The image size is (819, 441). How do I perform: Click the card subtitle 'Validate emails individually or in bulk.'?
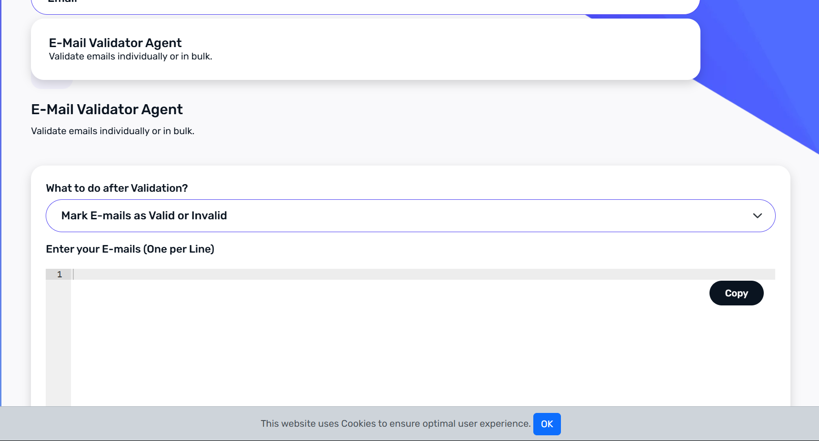(130, 57)
